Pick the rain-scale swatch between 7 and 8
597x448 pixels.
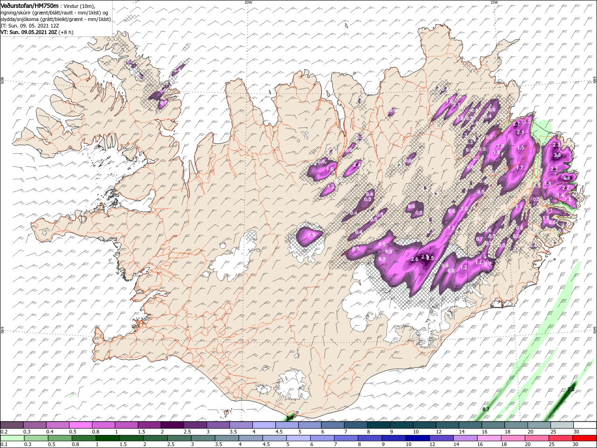coord(346,438)
